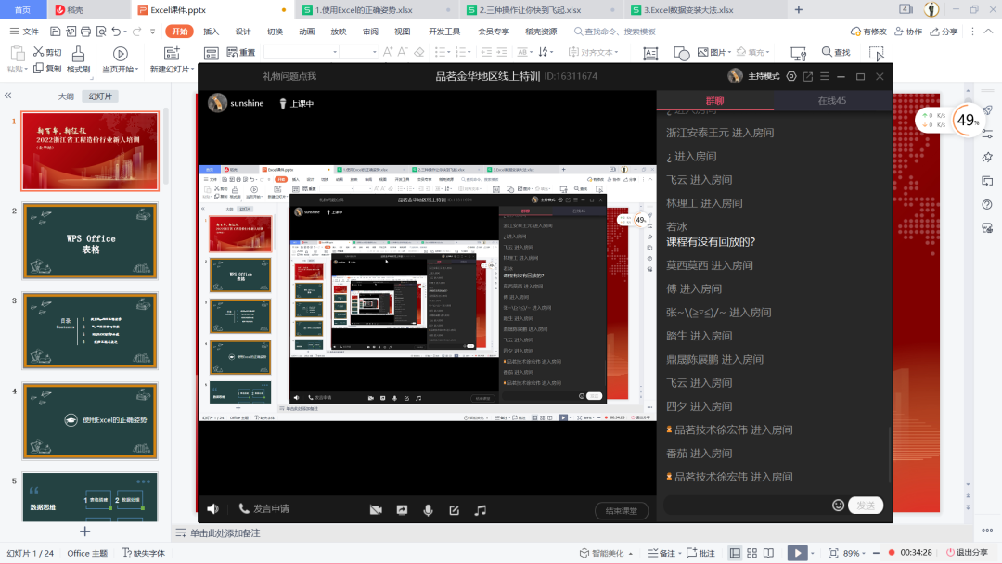This screenshot has width=1002, height=564.
Task: Click the 重置 reset slide button
Action: pyautogui.click(x=241, y=52)
